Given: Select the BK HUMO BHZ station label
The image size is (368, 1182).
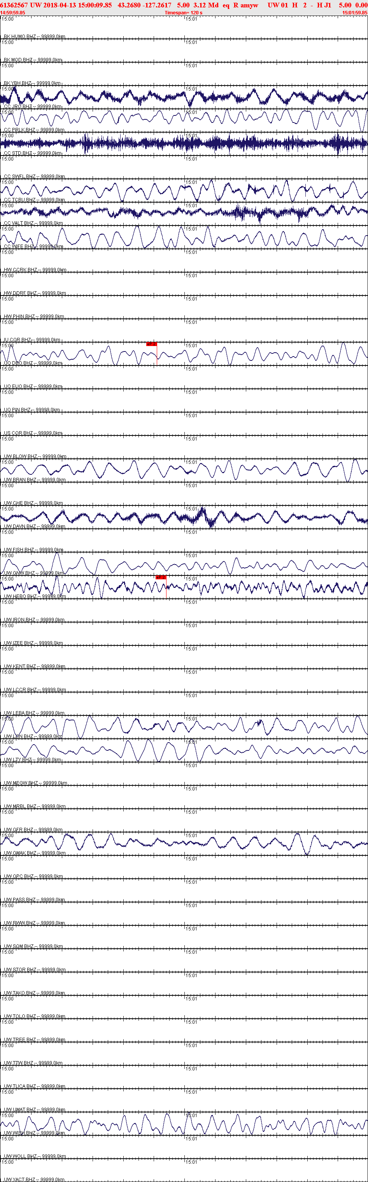Looking at the screenshot, I should [34, 37].
